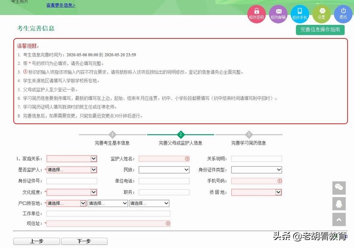Image resolution: width=354 pixels, height=248 pixels.
Task: Open the 家庭关系 dropdown
Action: click(72, 159)
